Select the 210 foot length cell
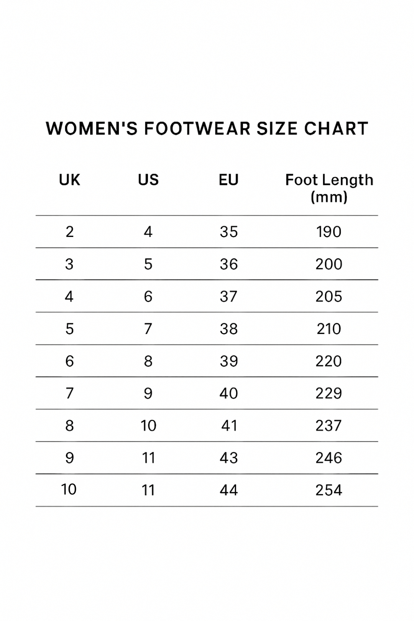Screen dimensions: 414x621 pyautogui.click(x=329, y=329)
